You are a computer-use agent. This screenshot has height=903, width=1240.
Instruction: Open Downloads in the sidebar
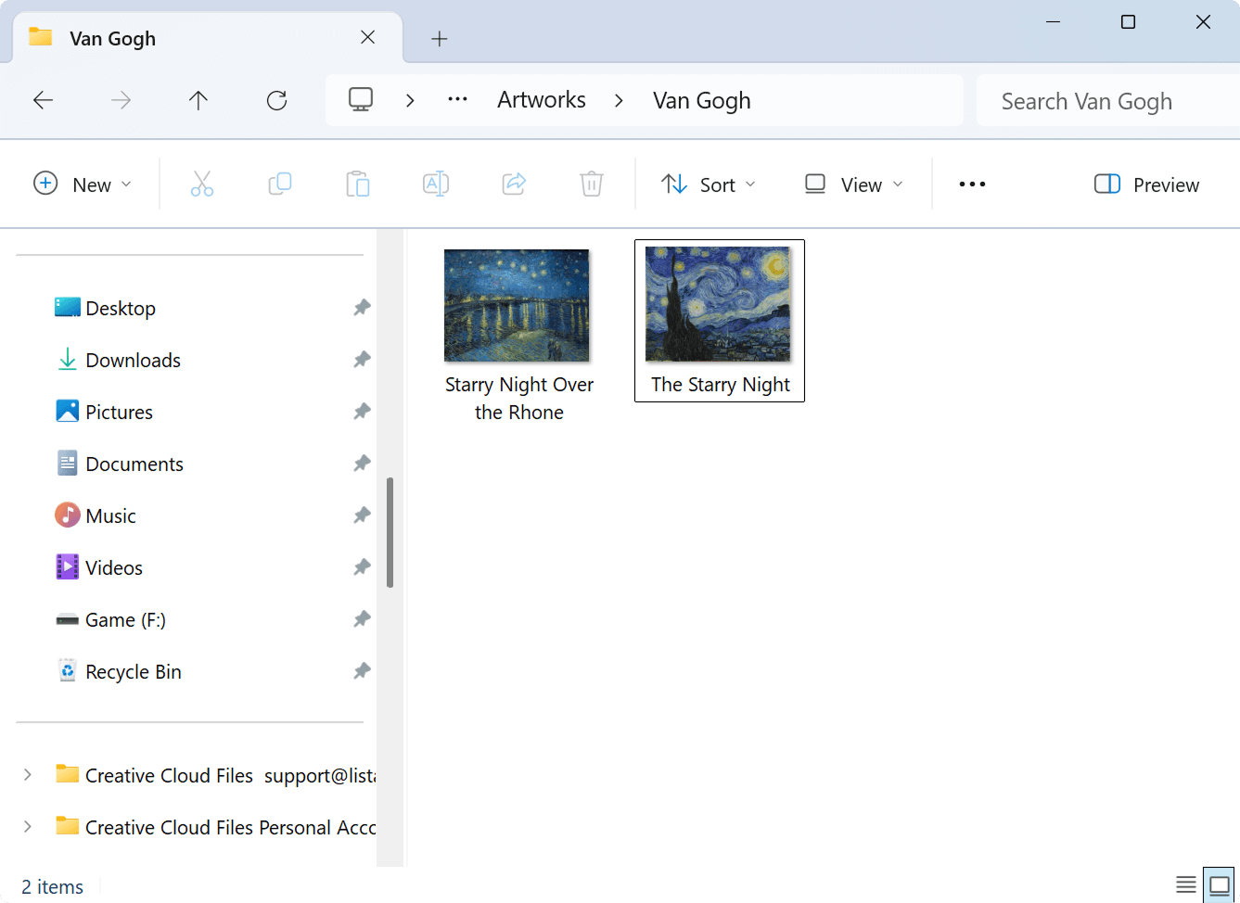tap(134, 360)
